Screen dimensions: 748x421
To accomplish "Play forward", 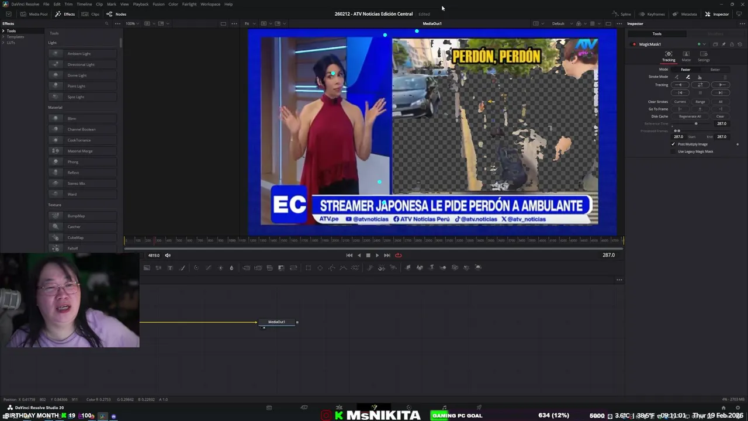I will tap(377, 255).
